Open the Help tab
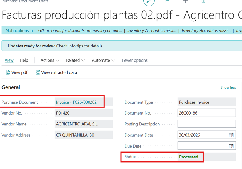Viewport: 242px width, 169px height. tap(24, 60)
